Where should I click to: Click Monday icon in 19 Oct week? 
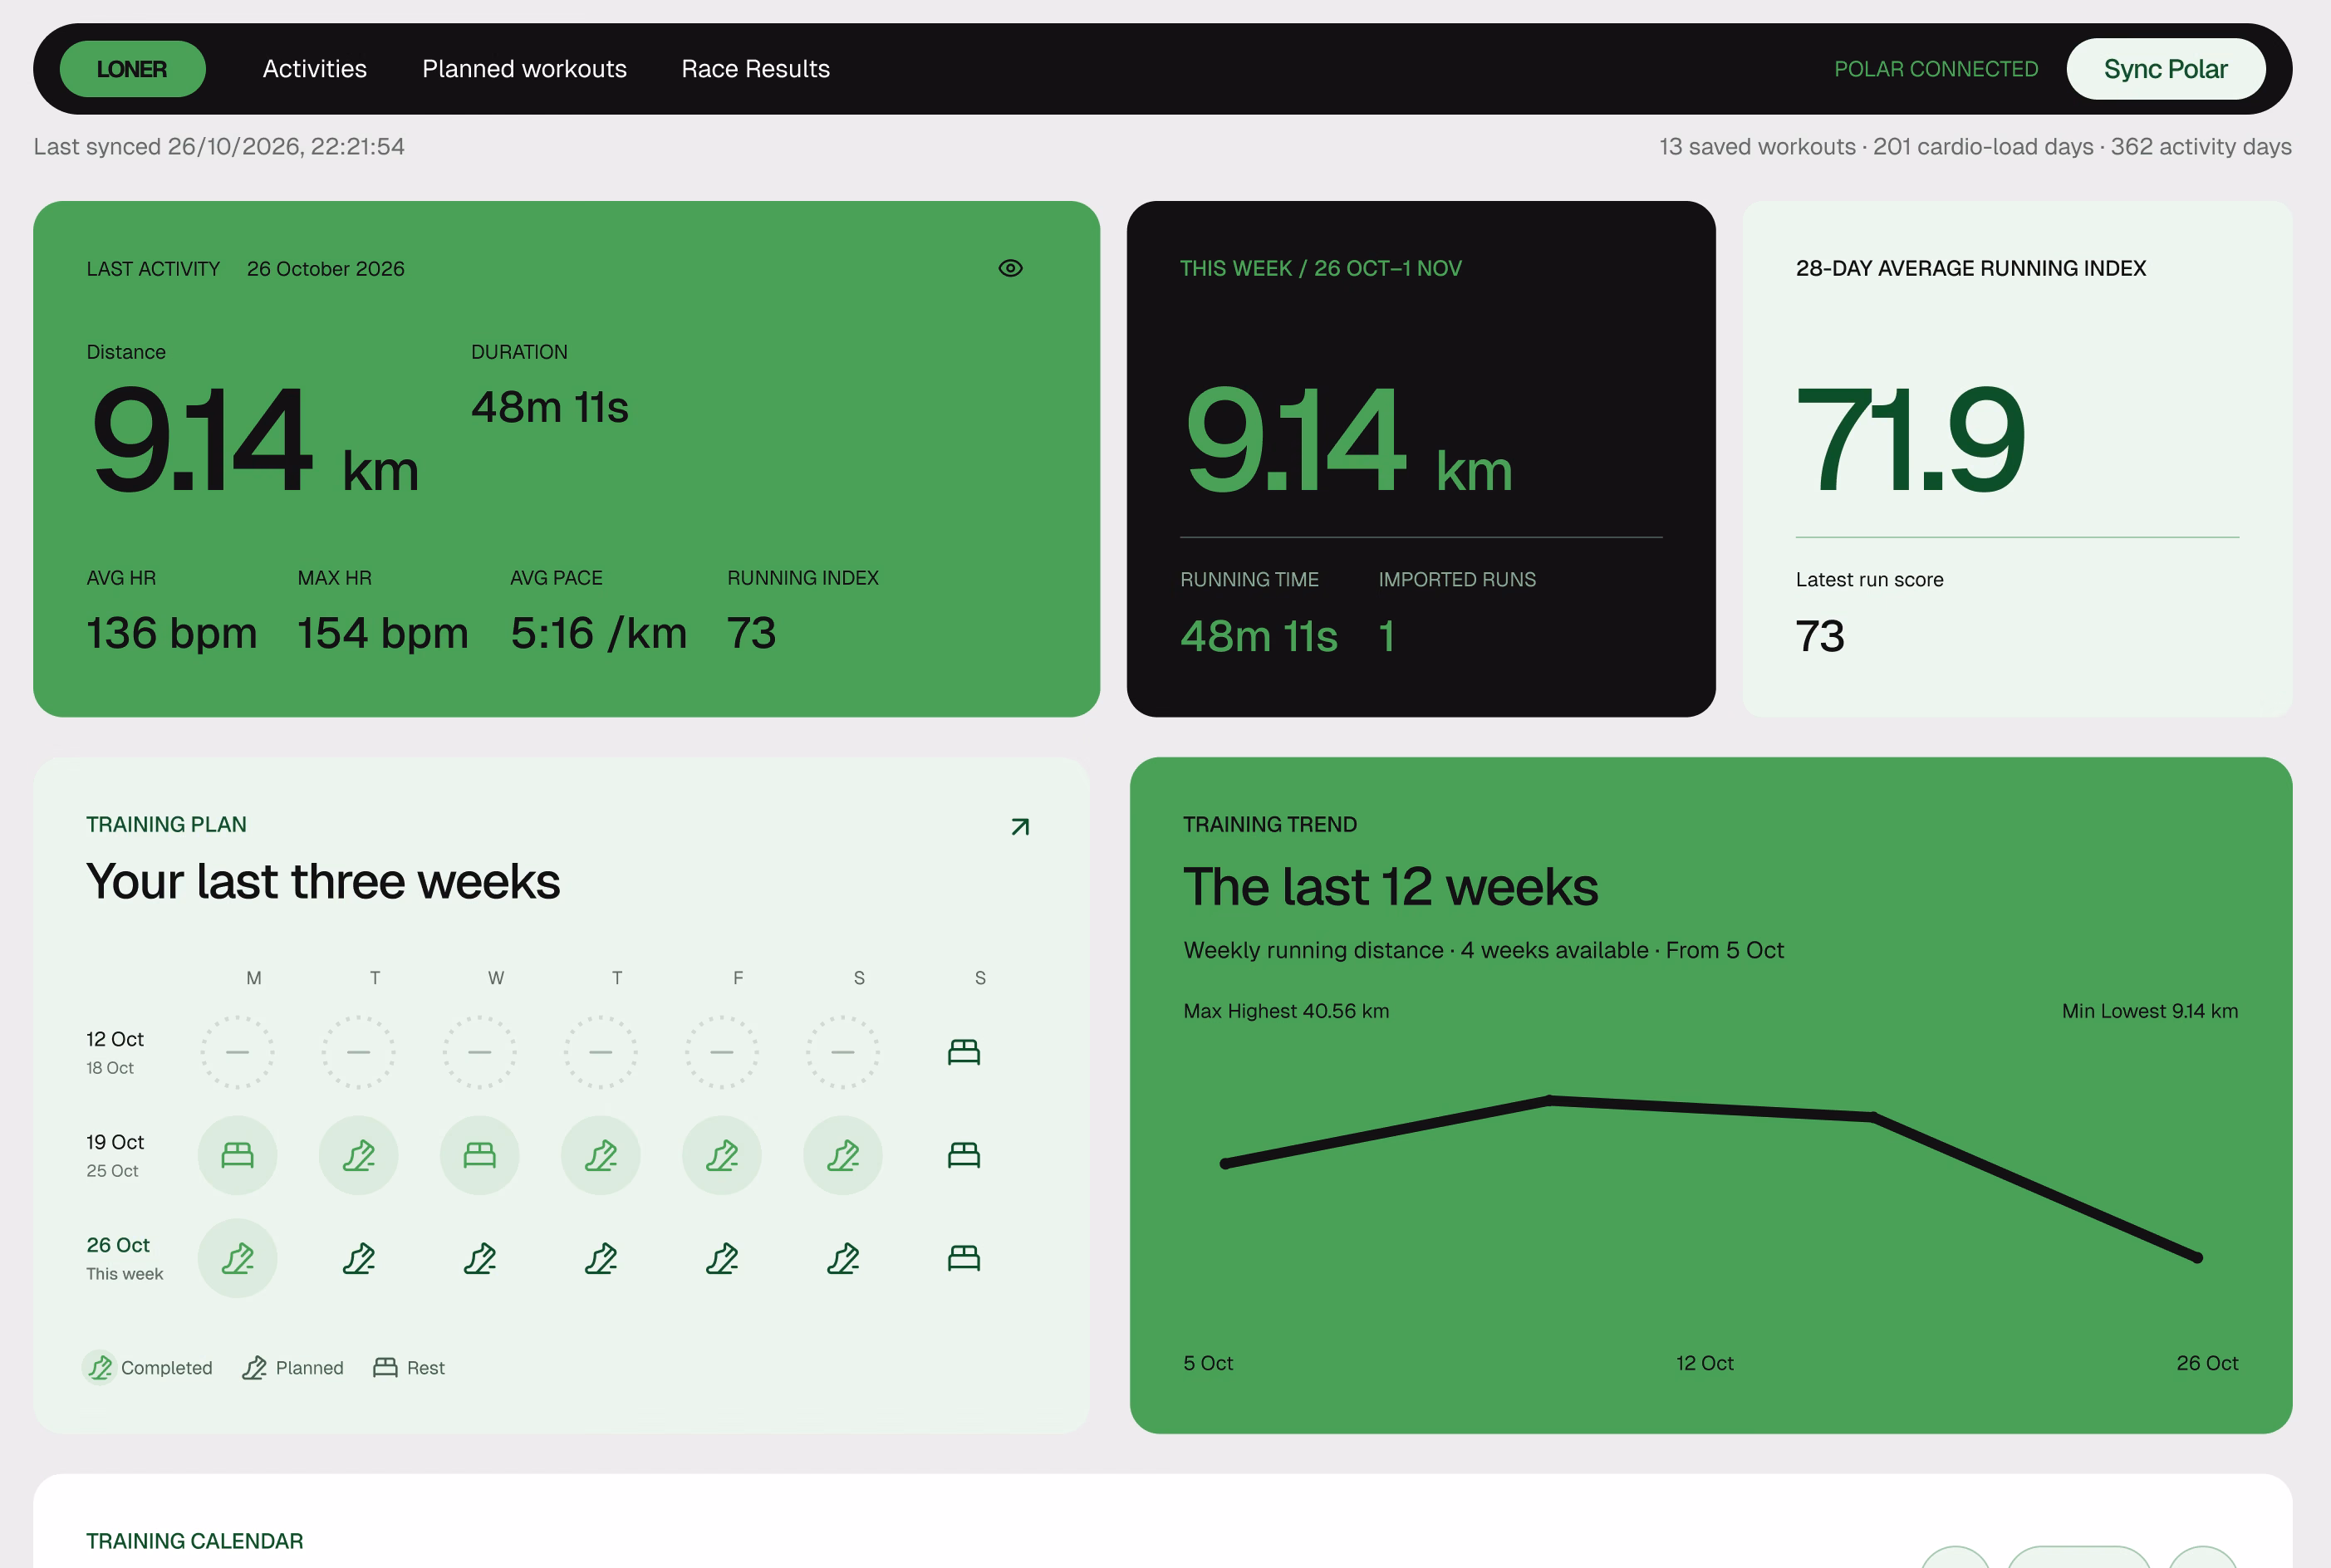(x=237, y=1155)
